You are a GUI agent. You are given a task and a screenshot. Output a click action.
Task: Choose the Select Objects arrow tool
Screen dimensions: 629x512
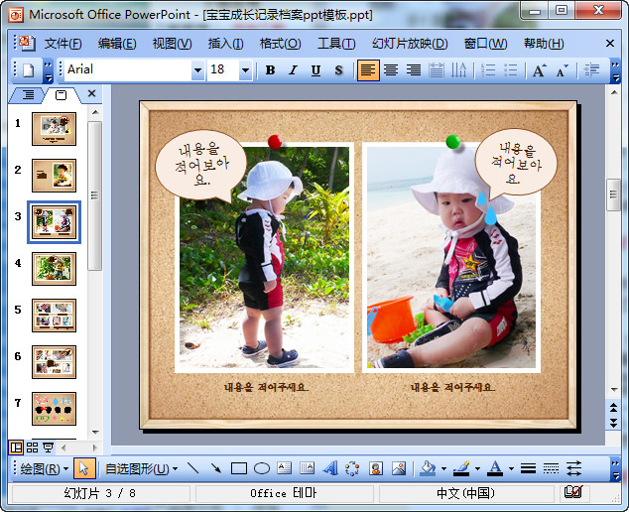point(84,468)
